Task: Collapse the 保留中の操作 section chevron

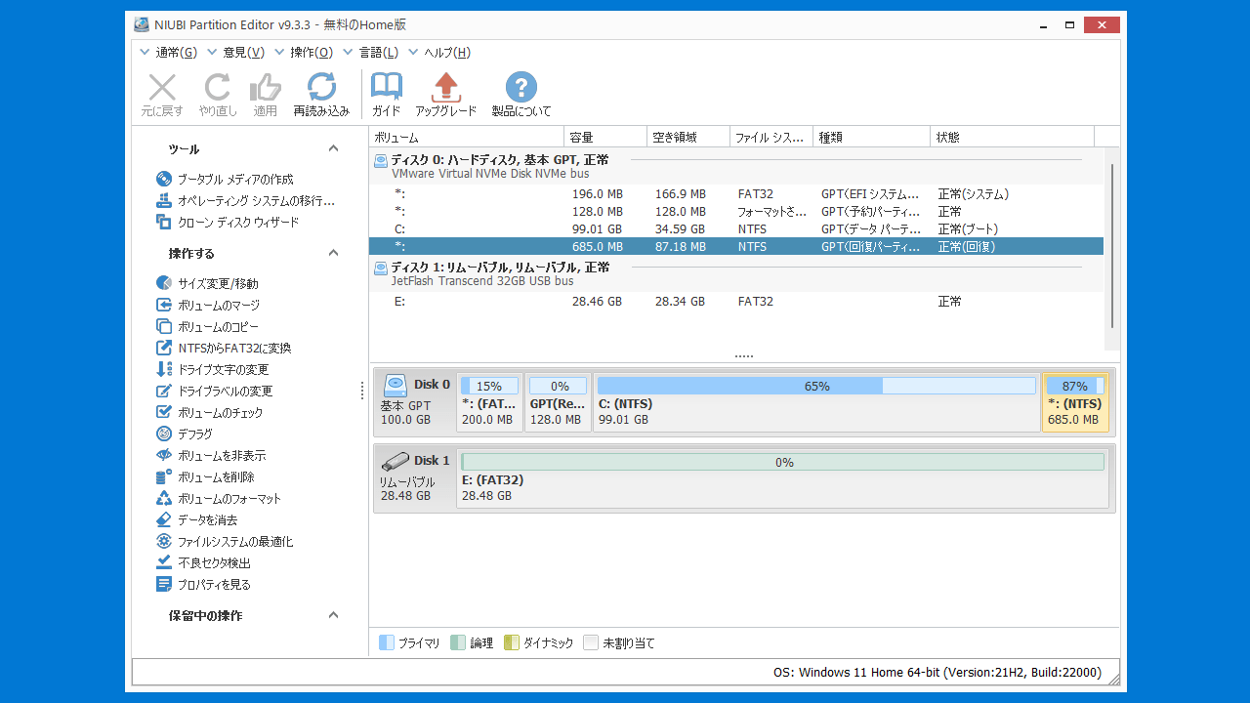Action: pyautogui.click(x=333, y=615)
